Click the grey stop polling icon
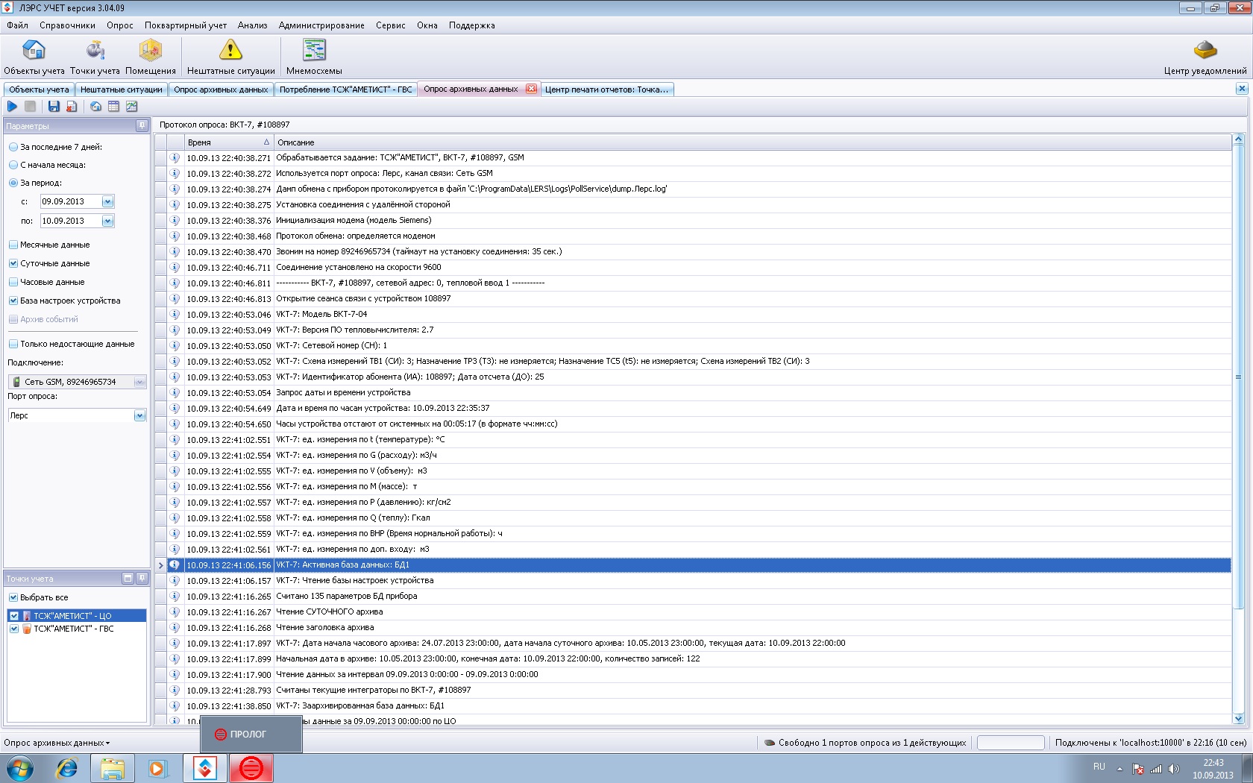The height and width of the screenshot is (783, 1253). (31, 107)
